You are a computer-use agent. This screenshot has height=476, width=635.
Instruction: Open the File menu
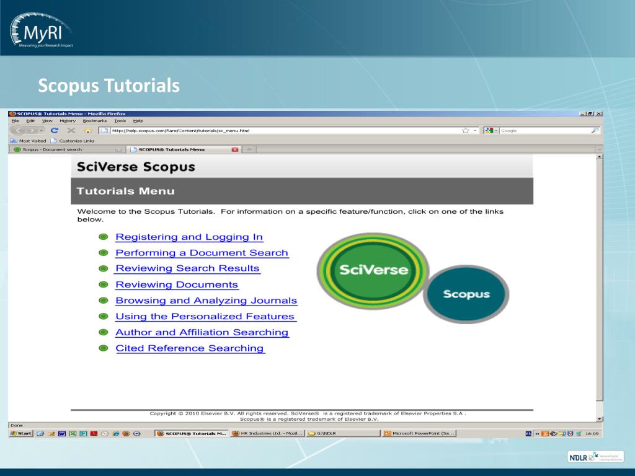point(15,121)
